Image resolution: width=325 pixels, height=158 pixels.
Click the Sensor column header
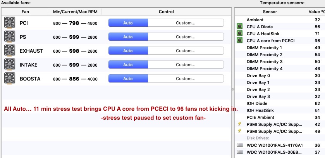(x=270, y=12)
